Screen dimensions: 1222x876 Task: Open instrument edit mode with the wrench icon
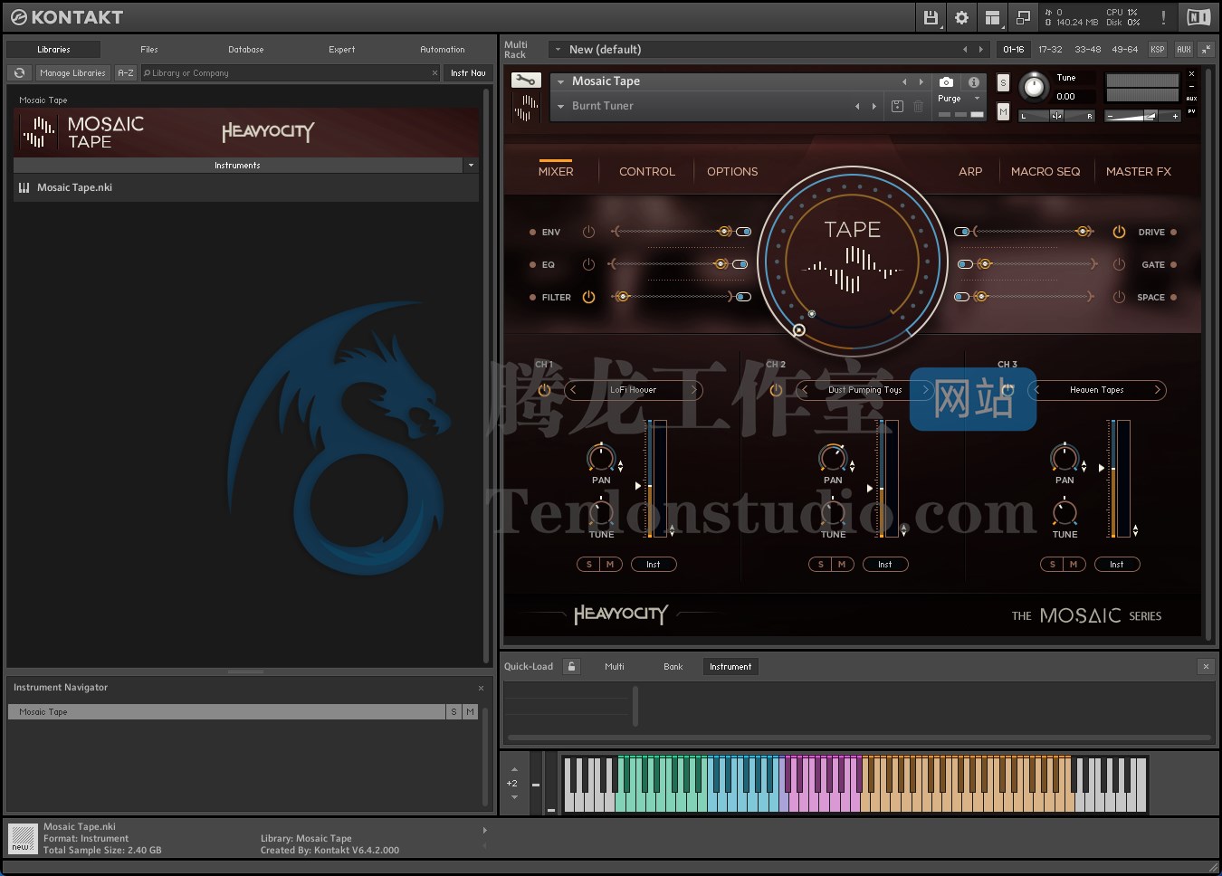click(x=525, y=79)
